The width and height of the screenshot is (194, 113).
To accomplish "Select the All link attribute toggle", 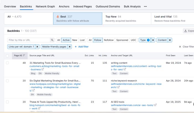I will pyautogui.click(x=90, y=40).
